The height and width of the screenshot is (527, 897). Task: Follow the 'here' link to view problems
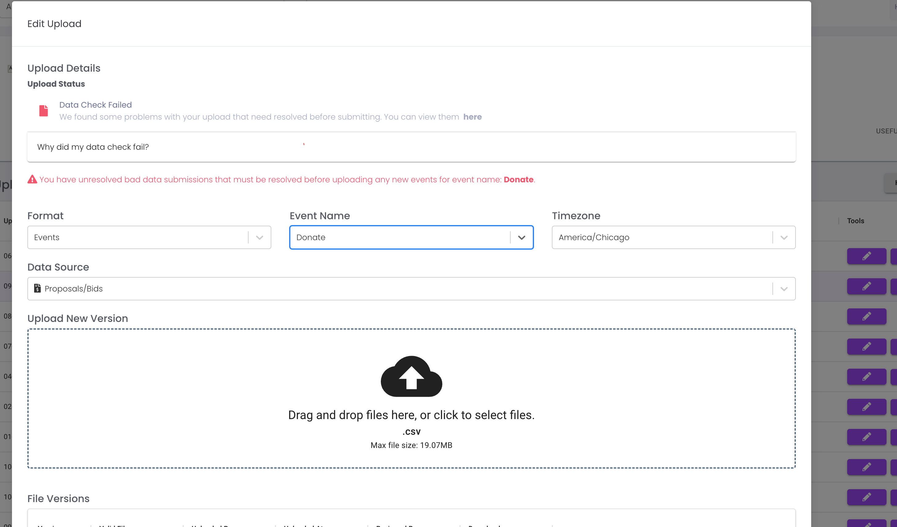[x=472, y=117]
